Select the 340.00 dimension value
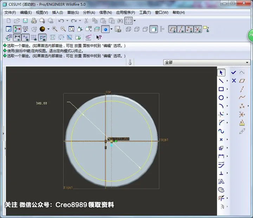 (x=41, y=103)
